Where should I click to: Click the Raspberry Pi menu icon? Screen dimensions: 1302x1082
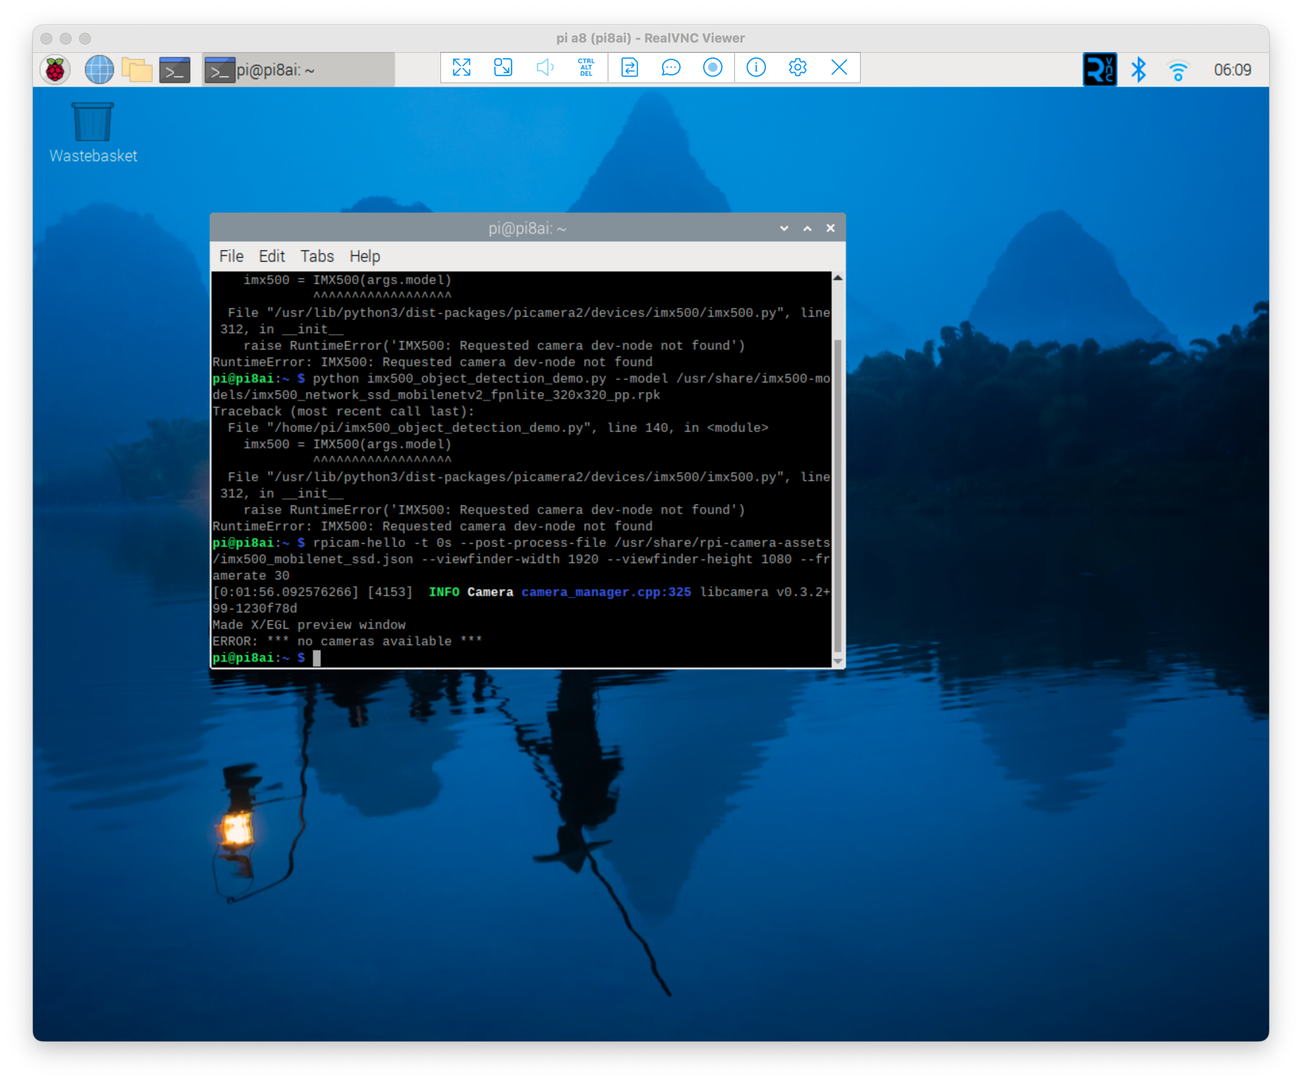[x=55, y=70]
